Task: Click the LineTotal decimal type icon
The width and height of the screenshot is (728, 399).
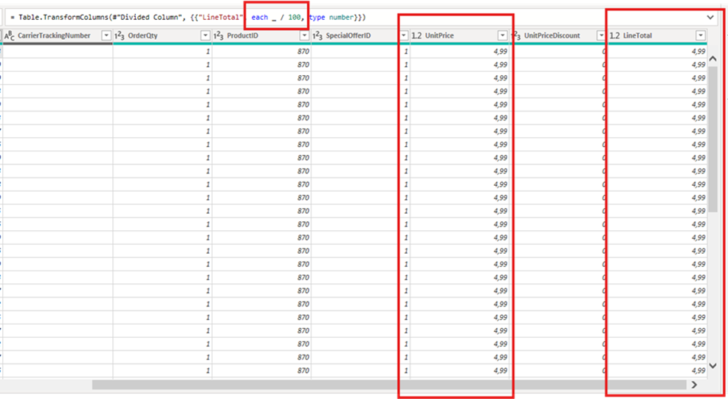Action: (615, 35)
